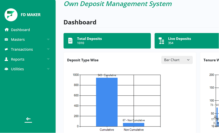This screenshot has width=219, height=133.
Task: Expand the Reports submenu arrow
Action: tap(48, 59)
